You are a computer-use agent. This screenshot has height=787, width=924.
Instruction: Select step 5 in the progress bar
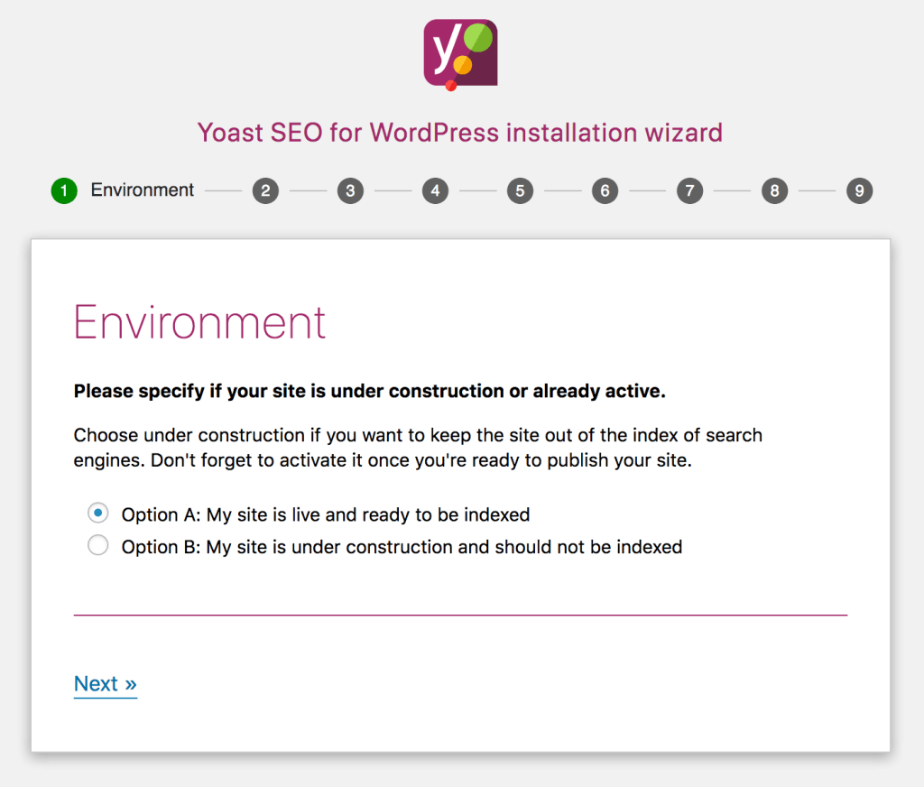pyautogui.click(x=520, y=190)
